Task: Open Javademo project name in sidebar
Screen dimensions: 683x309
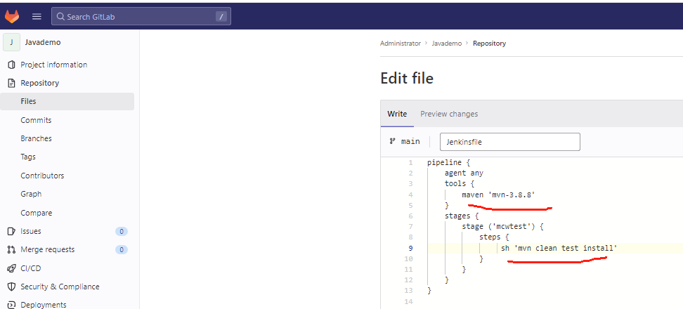Action: (43, 42)
